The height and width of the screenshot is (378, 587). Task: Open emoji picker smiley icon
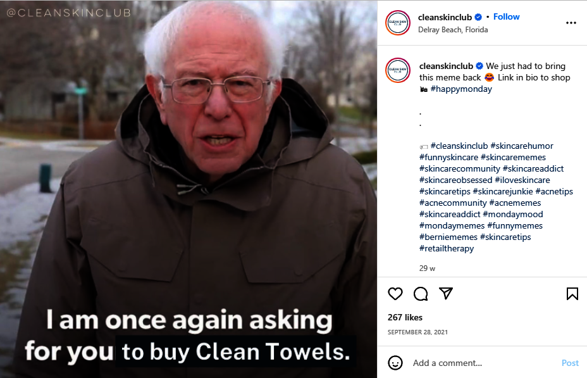coord(395,363)
